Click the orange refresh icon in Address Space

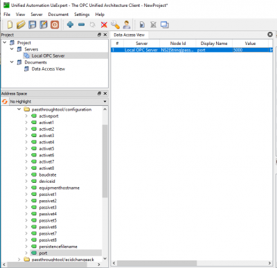click(x=5, y=102)
